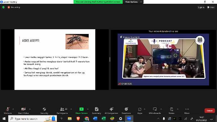Click the red Leave button
Image resolution: width=217 pixels, height=122 pixels.
[209, 111]
